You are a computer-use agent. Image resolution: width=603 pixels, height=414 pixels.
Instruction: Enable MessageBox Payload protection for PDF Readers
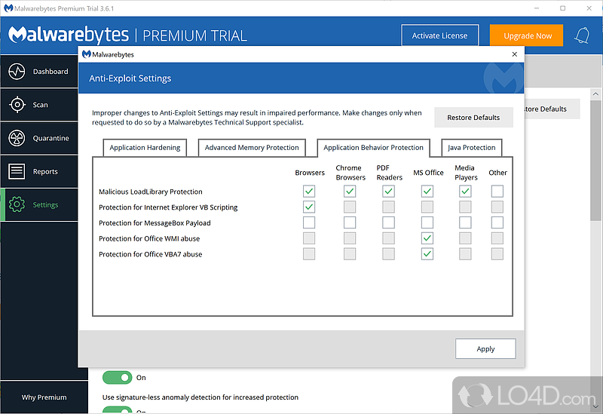click(x=388, y=222)
